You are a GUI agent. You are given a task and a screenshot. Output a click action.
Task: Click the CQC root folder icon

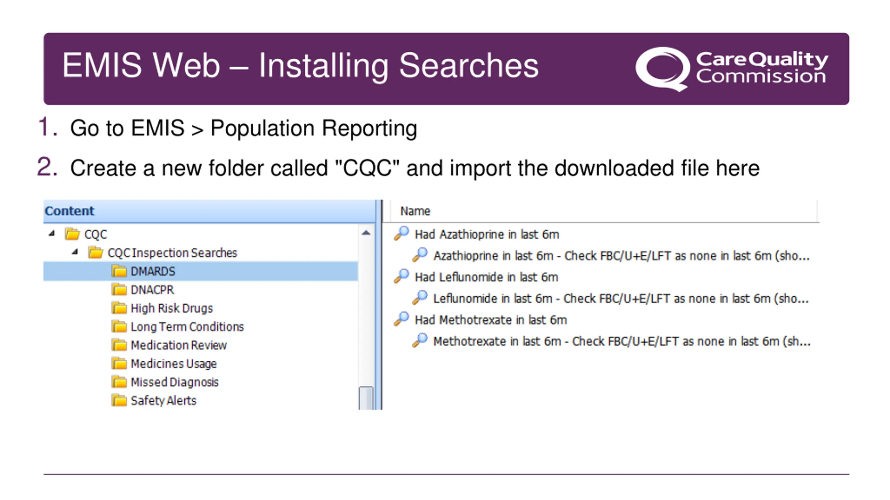[x=72, y=234]
